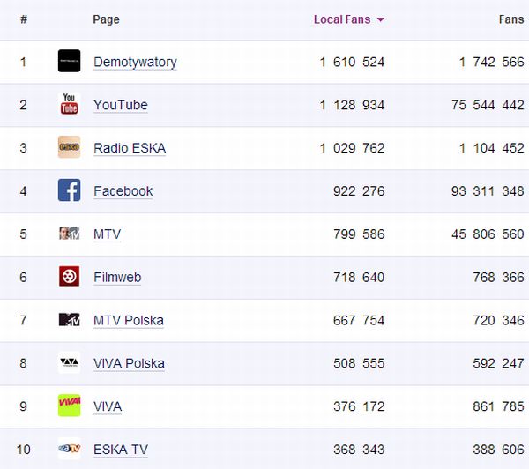Image resolution: width=529 pixels, height=469 pixels.
Task: Click the MTV logo icon in row 5
Action: pos(69,234)
